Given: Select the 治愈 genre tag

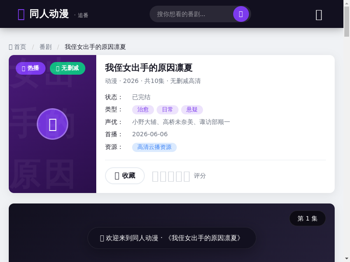Looking at the screenshot, I should [x=143, y=110].
